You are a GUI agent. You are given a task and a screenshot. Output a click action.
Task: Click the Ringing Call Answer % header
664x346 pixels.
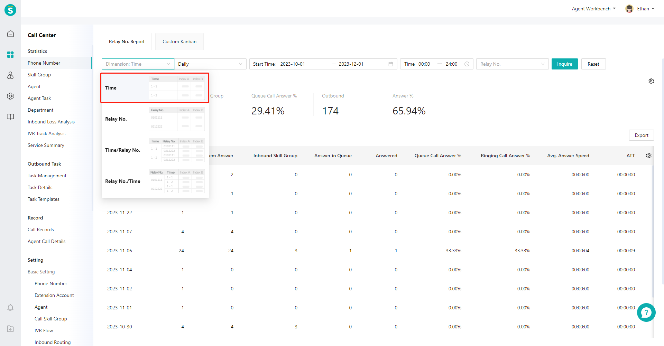505,156
